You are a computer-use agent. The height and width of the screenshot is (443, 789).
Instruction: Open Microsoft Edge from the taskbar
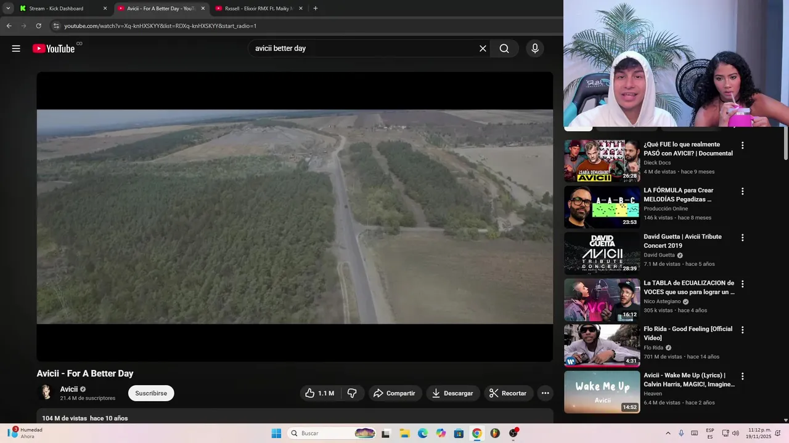(x=422, y=433)
